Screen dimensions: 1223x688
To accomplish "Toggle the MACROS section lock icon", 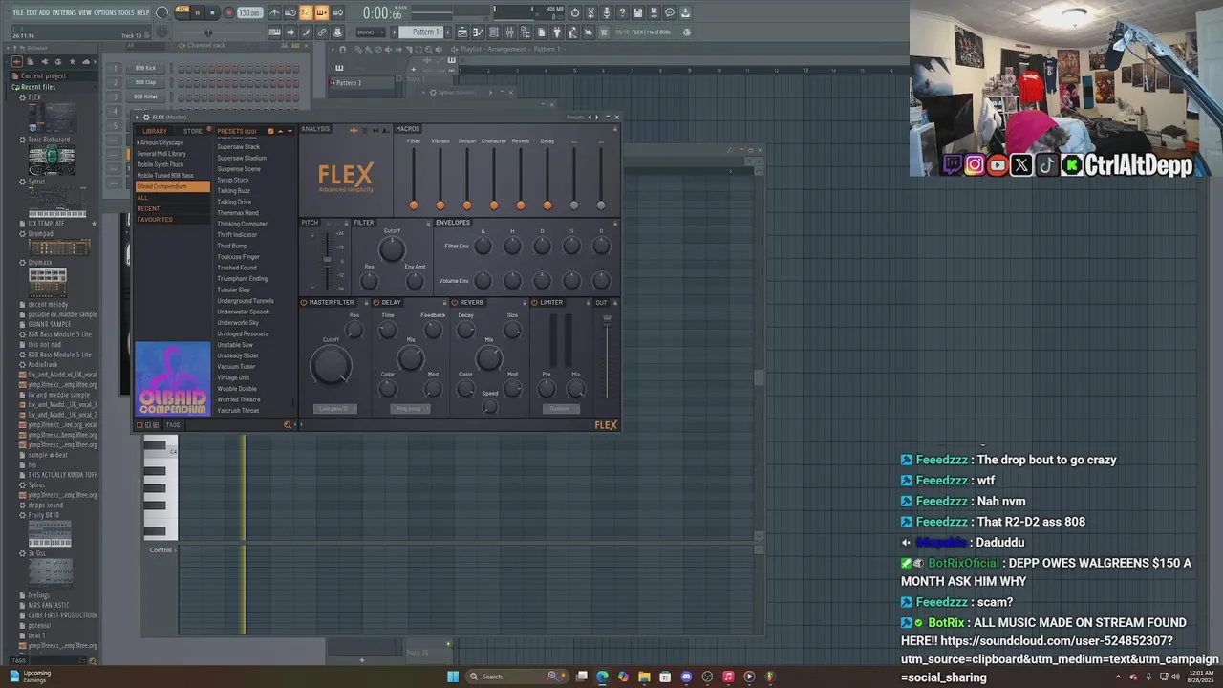I will click(x=614, y=129).
